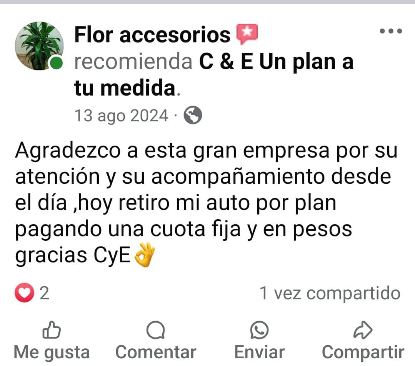Click the recommendation star badge icon
Screen dimensions: 415x366
click(247, 34)
